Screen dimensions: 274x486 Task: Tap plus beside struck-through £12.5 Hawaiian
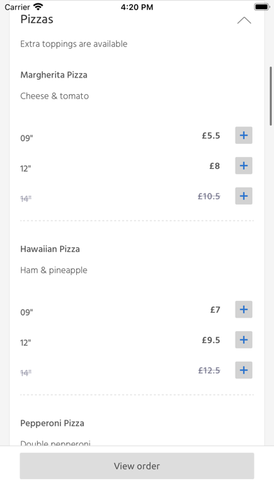click(243, 370)
